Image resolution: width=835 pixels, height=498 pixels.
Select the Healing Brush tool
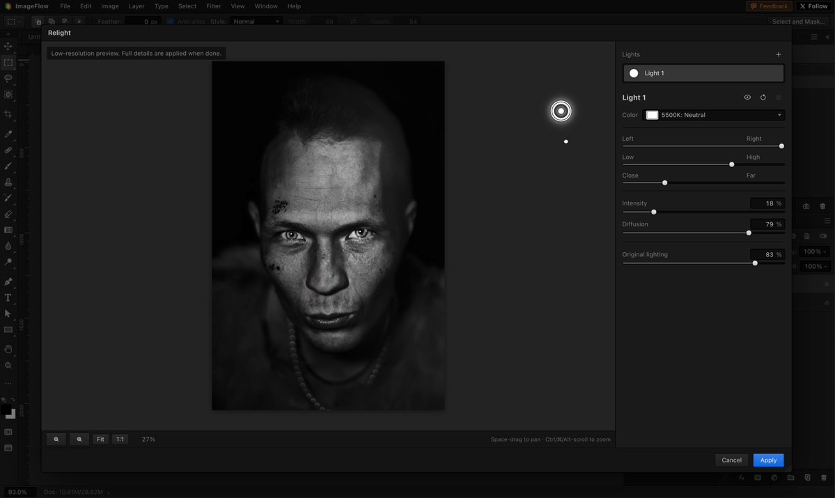point(8,150)
